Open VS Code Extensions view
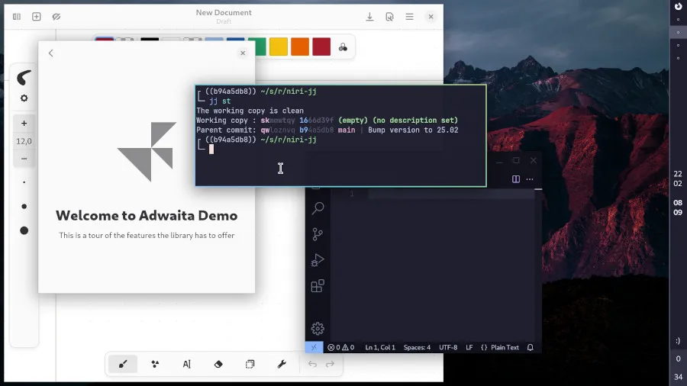This screenshot has height=386, width=687. (318, 286)
